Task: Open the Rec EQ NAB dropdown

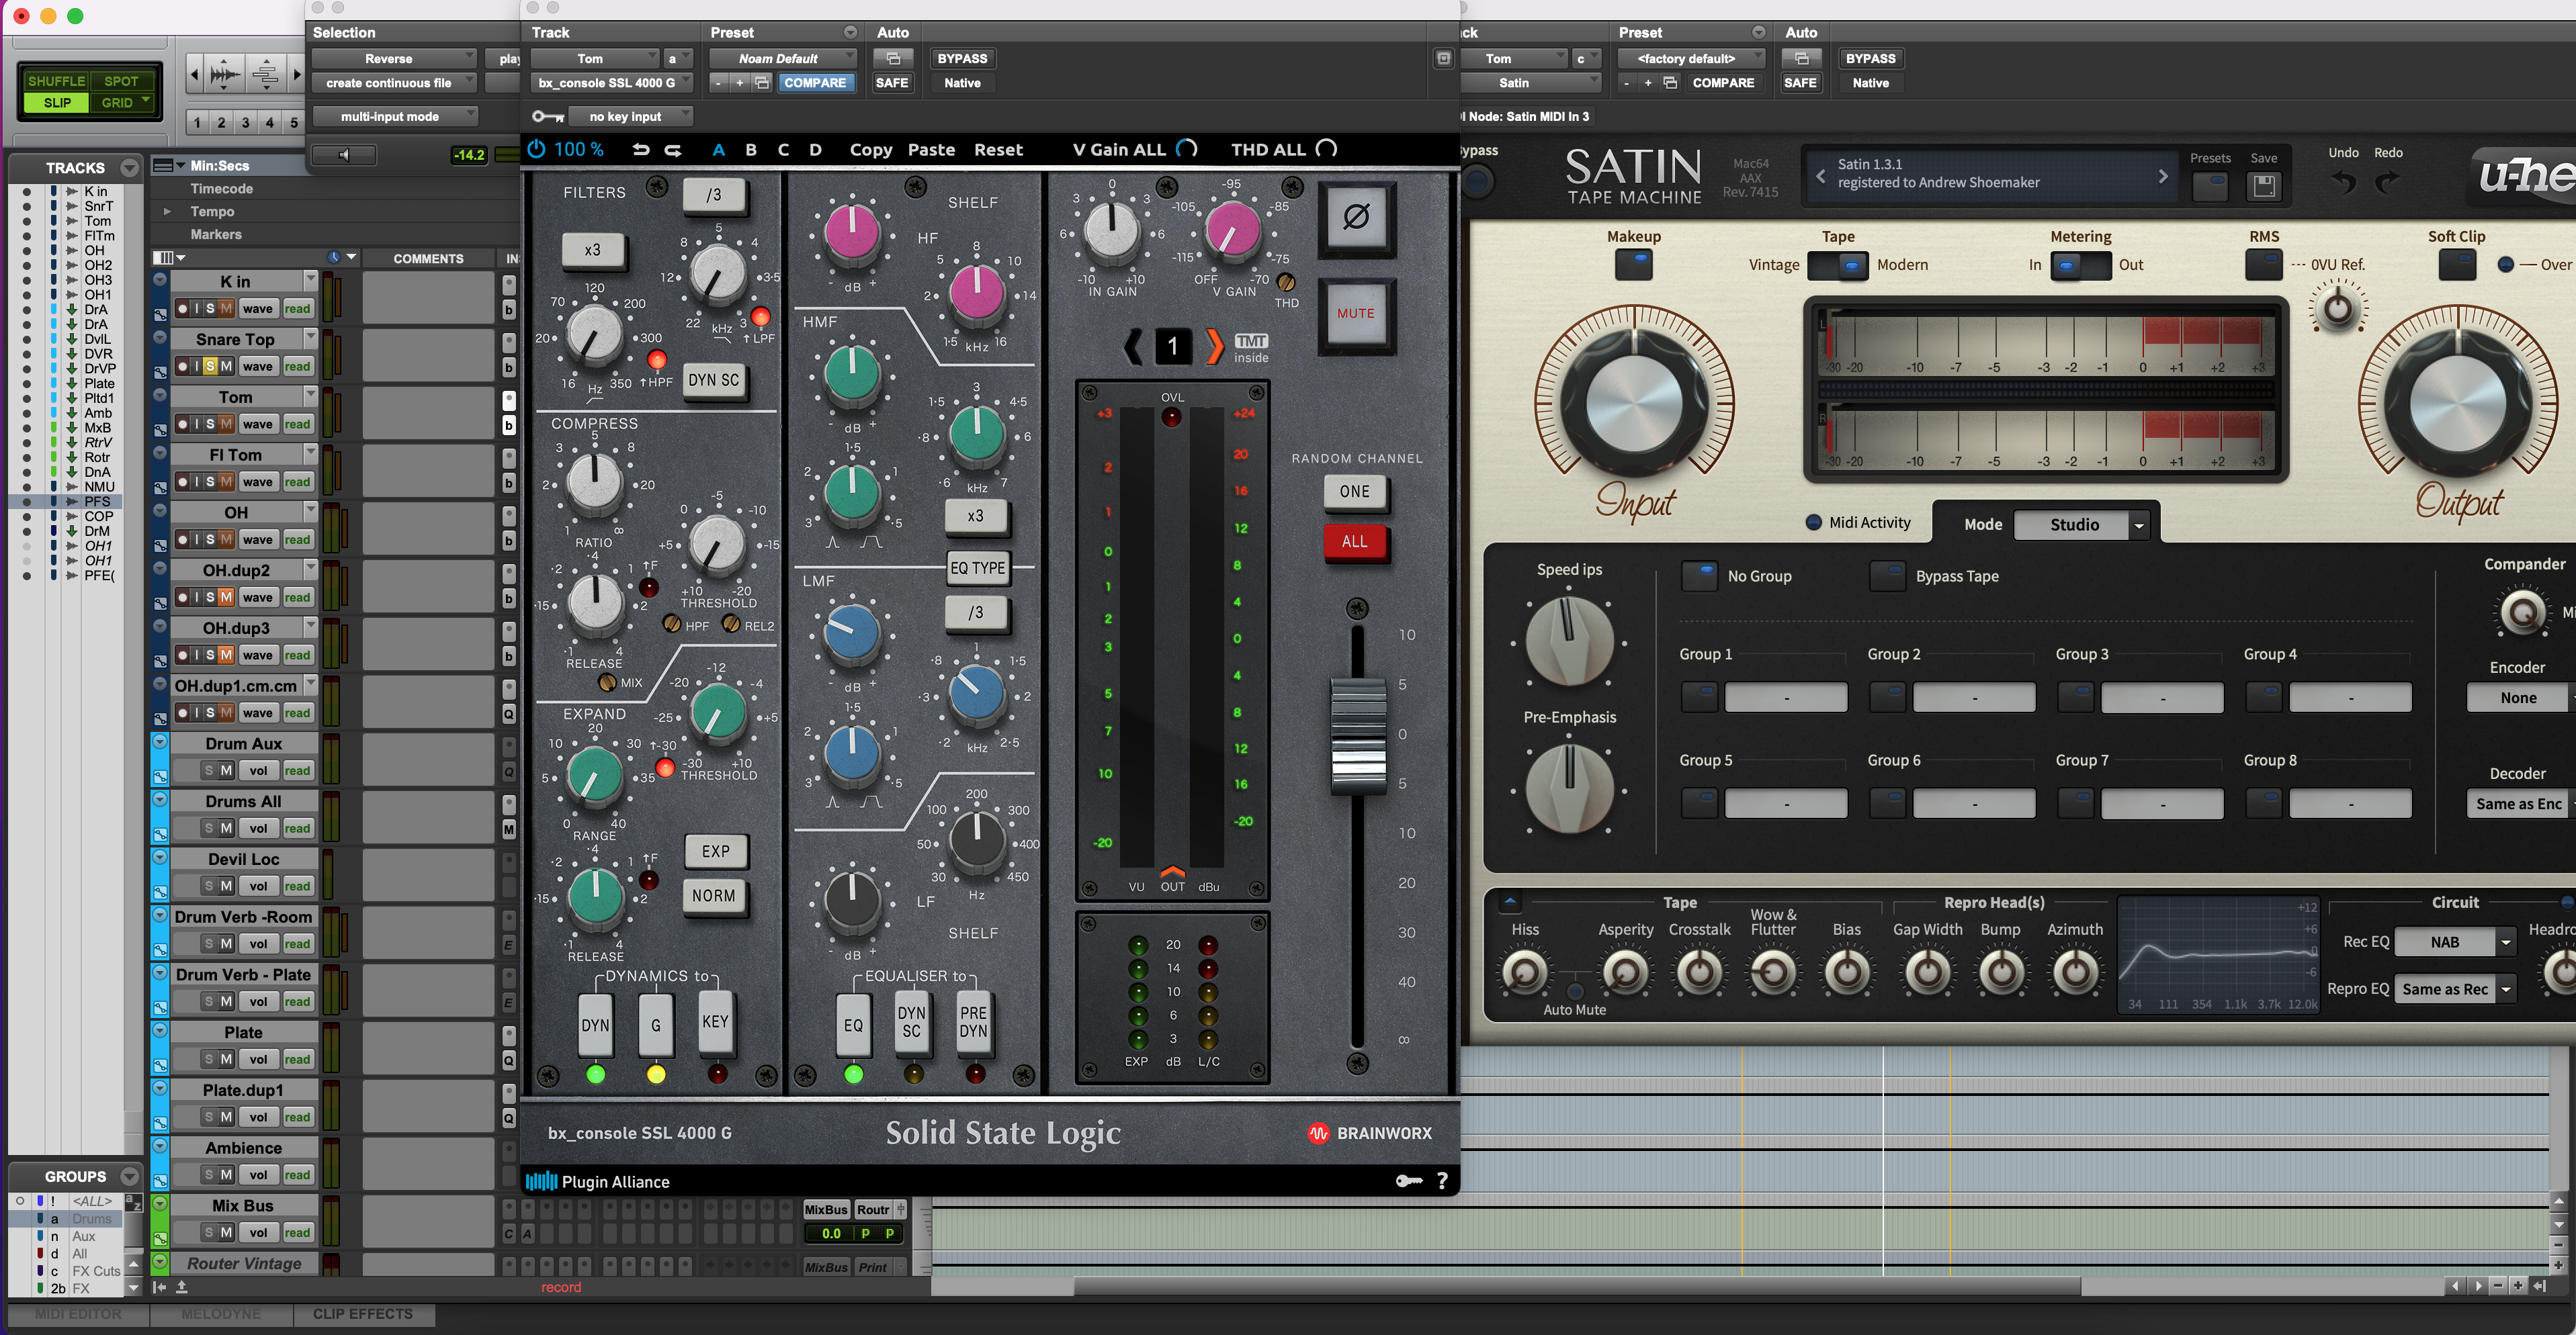Action: (2456, 942)
